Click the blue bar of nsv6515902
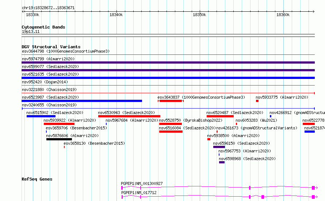The height and width of the screenshot is (201, 325). tap(41, 116)
